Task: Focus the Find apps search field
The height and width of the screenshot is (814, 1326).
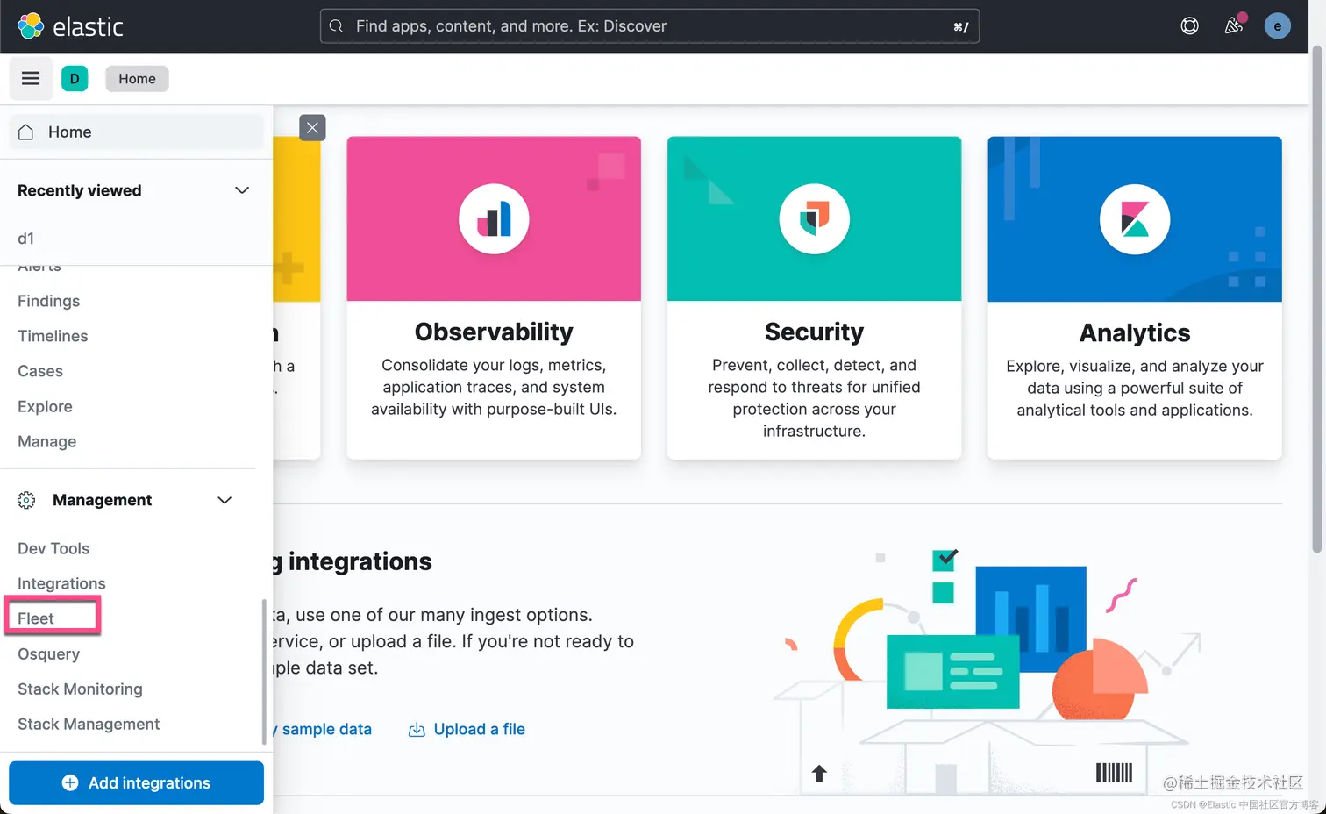Action: pyautogui.click(x=650, y=26)
